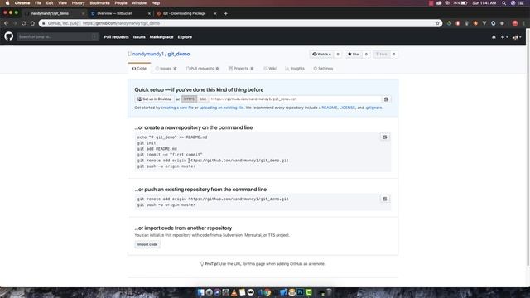
Task: Open Marketplace in the header
Action: (x=161, y=37)
